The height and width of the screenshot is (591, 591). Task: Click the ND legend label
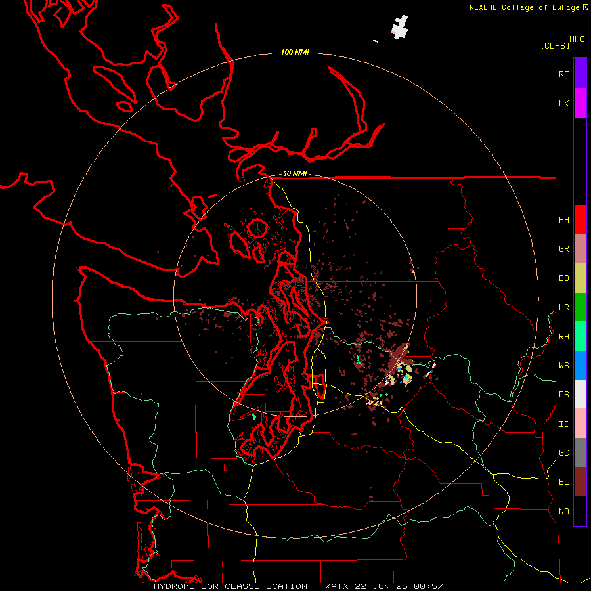[563, 511]
